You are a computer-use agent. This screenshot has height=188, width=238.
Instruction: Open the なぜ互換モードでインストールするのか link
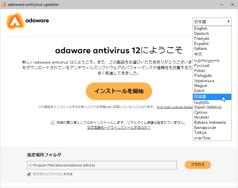(x=119, y=127)
